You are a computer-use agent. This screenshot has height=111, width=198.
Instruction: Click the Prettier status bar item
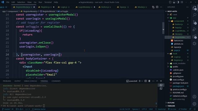pyautogui.click(x=183, y=109)
